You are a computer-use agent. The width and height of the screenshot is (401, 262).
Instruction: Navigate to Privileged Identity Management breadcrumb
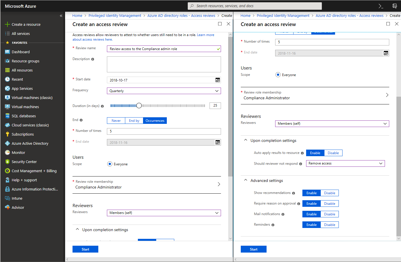[115, 15]
